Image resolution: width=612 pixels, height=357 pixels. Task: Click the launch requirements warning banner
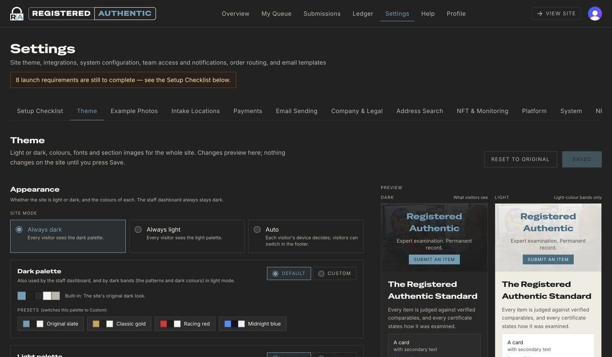click(x=123, y=80)
